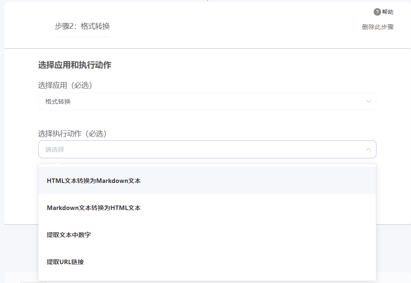Click the help question mark icon
The height and width of the screenshot is (283, 411).
(377, 12)
